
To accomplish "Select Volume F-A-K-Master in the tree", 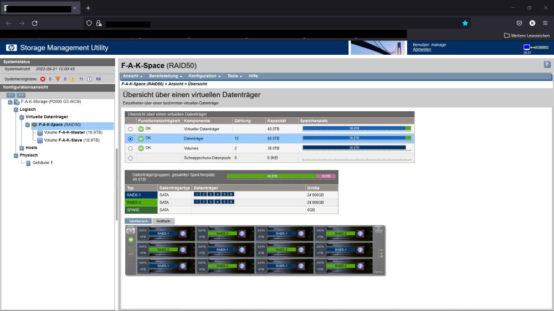I will [x=73, y=132].
